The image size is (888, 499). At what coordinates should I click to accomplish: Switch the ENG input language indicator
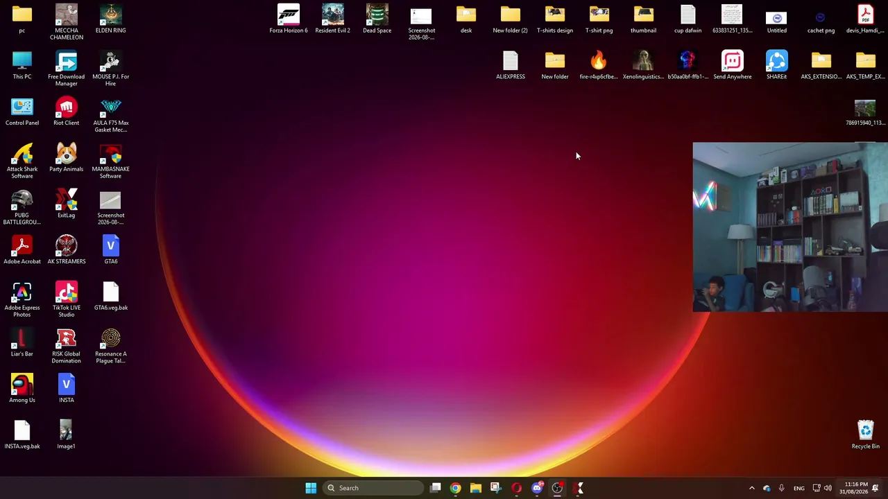pyautogui.click(x=799, y=488)
